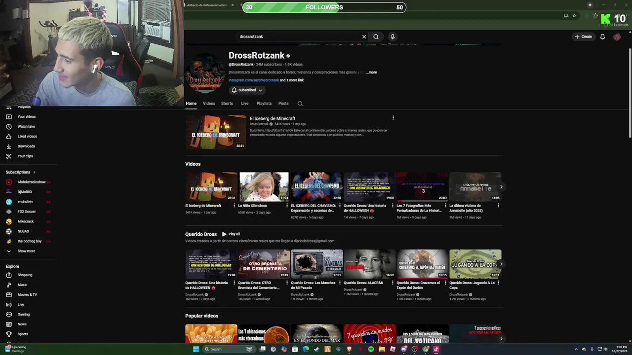Screen dimensions: 632x355
Task: Click the page vertical scrollbar
Action: pyautogui.click(x=630, y=94)
